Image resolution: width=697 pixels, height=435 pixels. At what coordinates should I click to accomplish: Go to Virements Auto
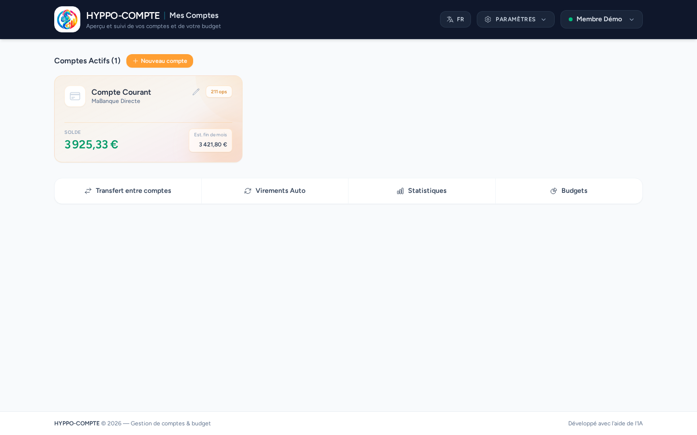point(275,191)
